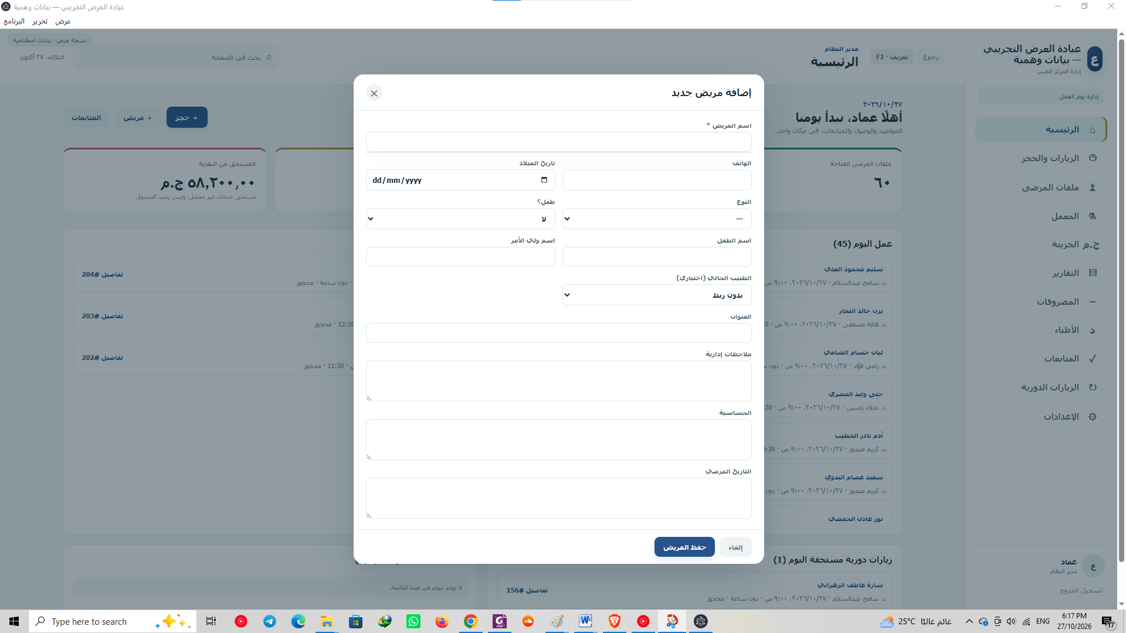Screen dimensions: 1126x633
Task: Open the calendar picker in تاريخ الميلاد field
Action: (x=544, y=180)
